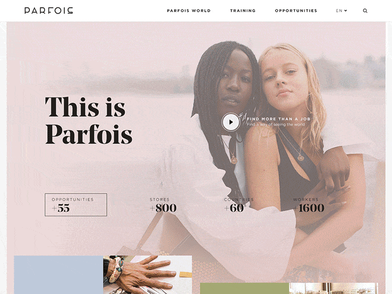This screenshot has height=294, width=392.
Task: Click the light blue color tile
Action: (58, 275)
